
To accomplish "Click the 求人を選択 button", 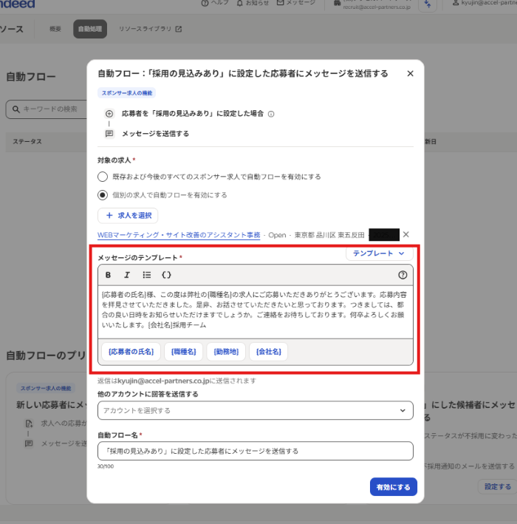I will pyautogui.click(x=128, y=215).
